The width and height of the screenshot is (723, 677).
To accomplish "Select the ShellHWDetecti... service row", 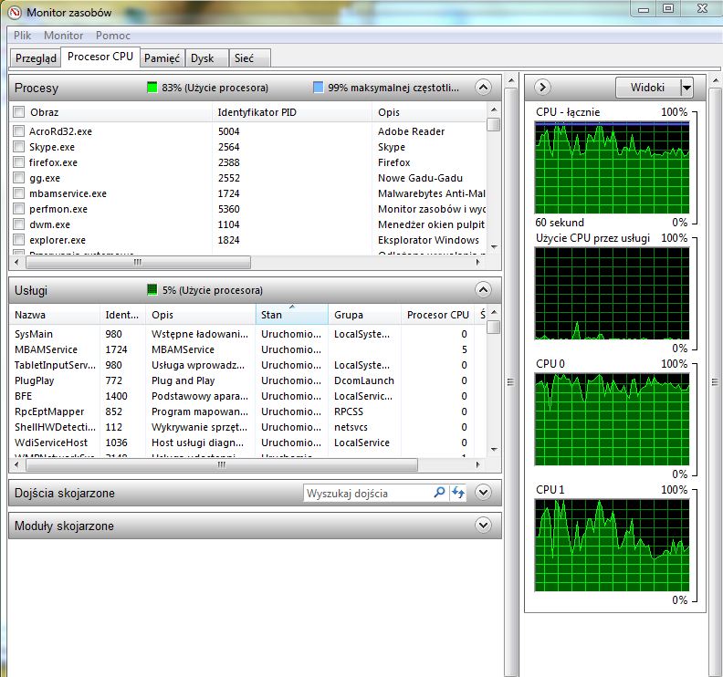I will (x=248, y=427).
